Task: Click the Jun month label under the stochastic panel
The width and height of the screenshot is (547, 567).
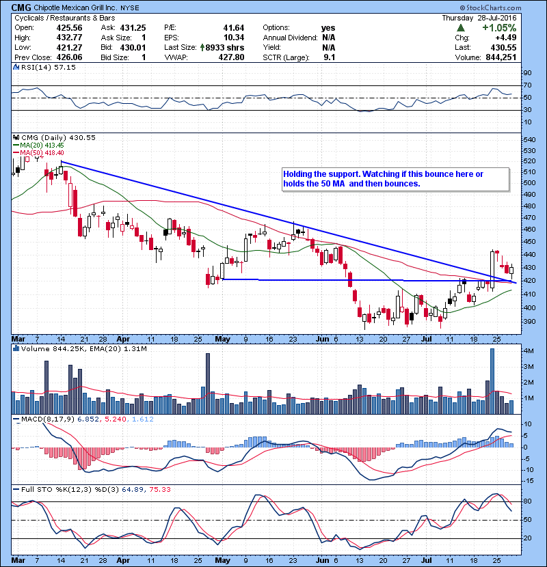Action: [322, 560]
